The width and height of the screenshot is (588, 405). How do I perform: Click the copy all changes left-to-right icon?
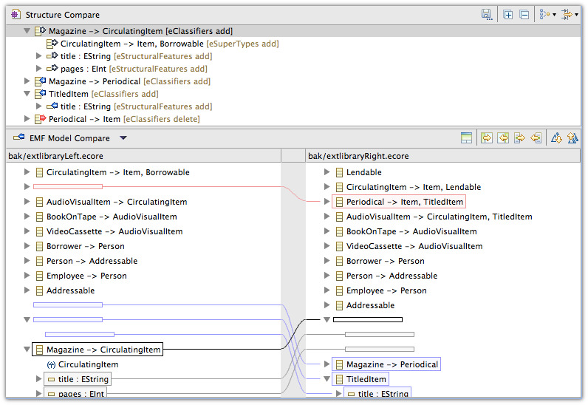click(486, 137)
